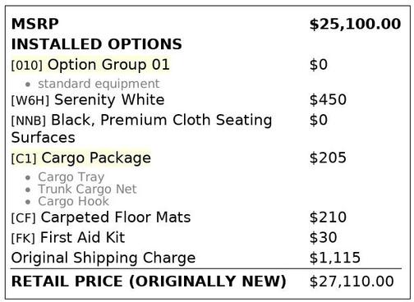Click the [NNB] option code
414x302 pixels.
(x=29, y=121)
